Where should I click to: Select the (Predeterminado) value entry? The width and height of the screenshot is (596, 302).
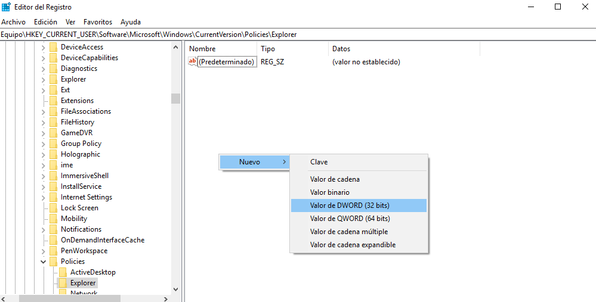coord(226,61)
